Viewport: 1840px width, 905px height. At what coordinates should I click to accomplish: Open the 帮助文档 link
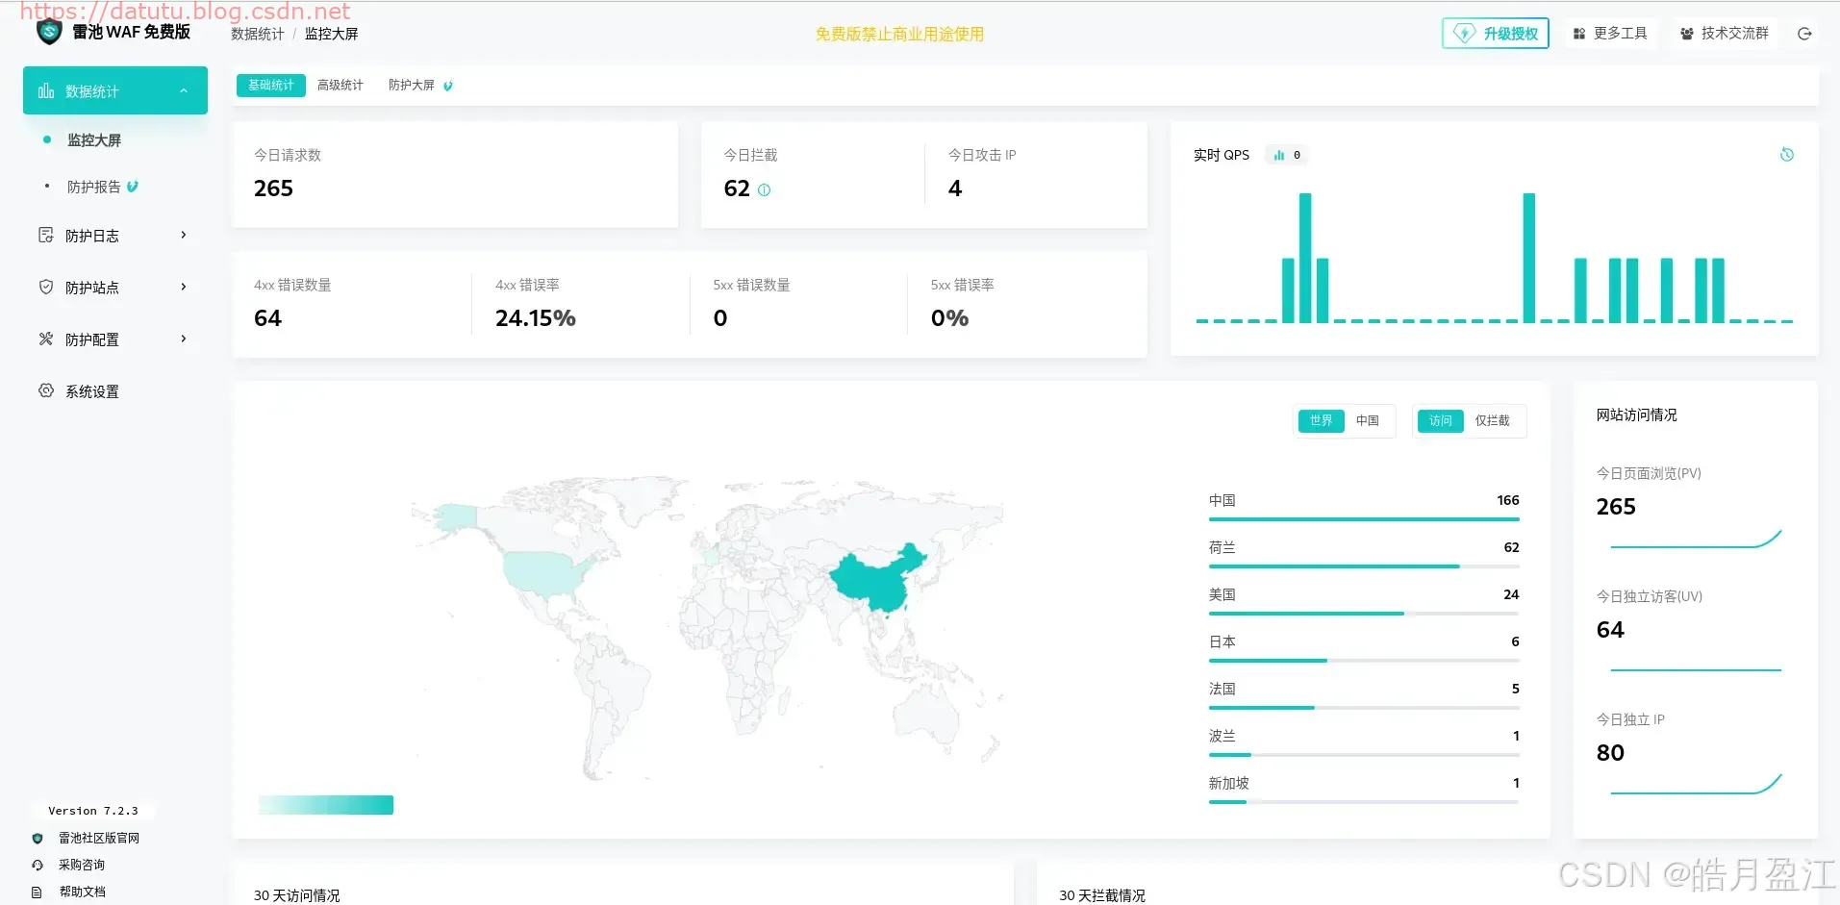click(x=82, y=892)
